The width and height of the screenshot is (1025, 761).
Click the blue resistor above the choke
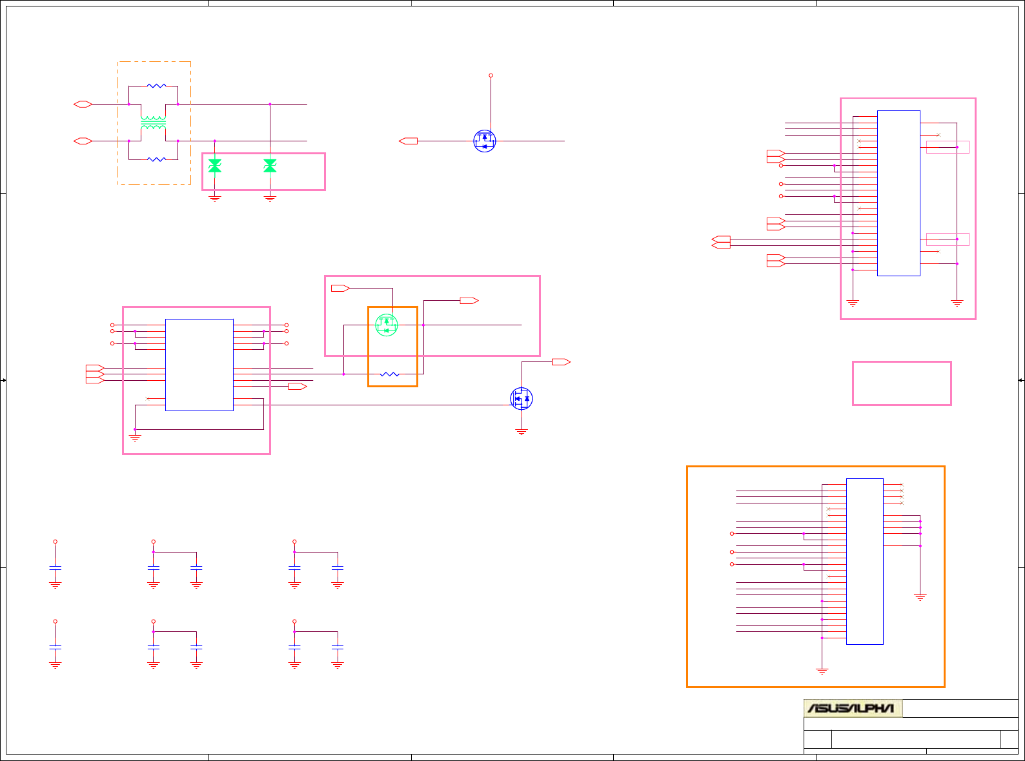156,85
